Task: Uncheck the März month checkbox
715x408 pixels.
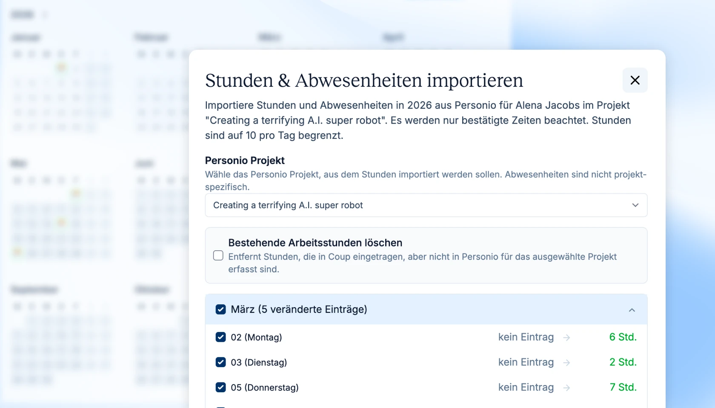Action: 220,309
